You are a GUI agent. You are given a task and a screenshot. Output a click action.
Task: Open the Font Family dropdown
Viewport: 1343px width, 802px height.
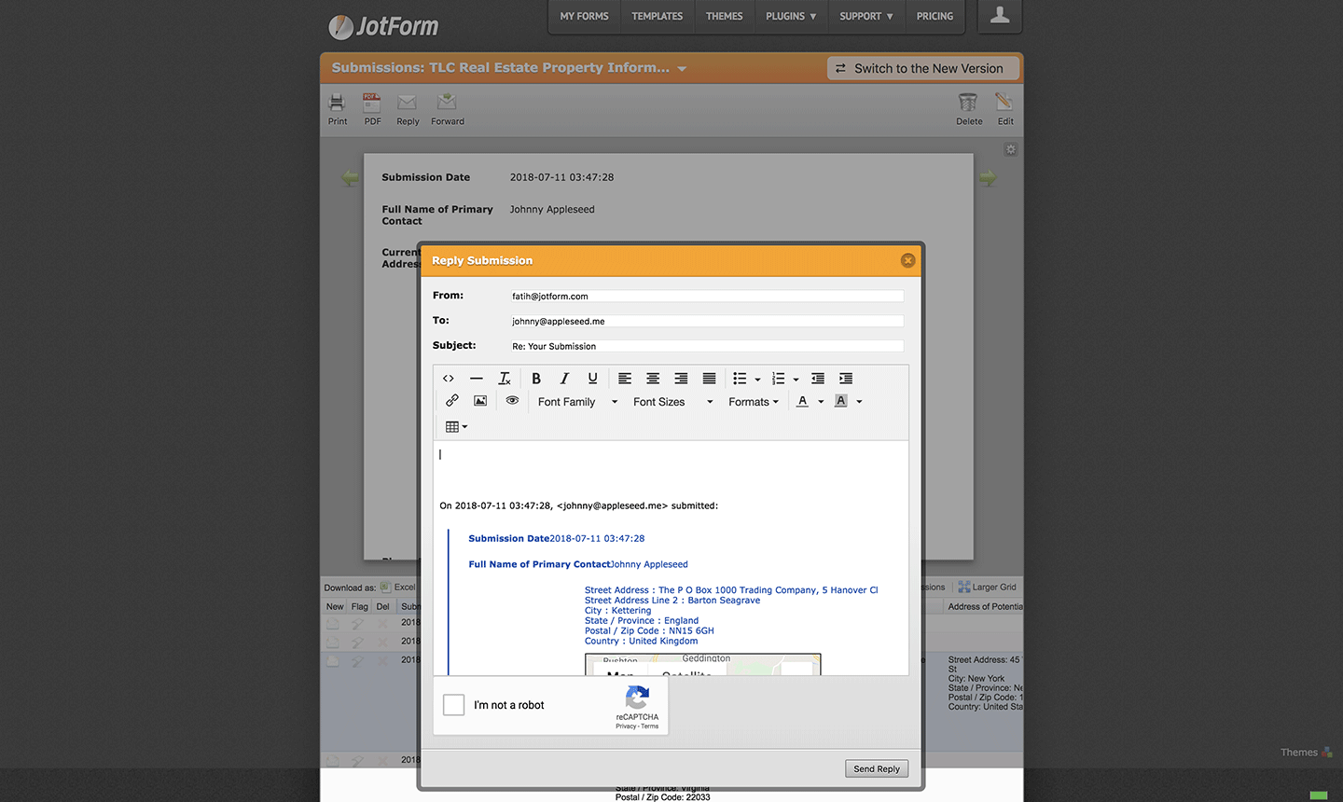pos(578,402)
